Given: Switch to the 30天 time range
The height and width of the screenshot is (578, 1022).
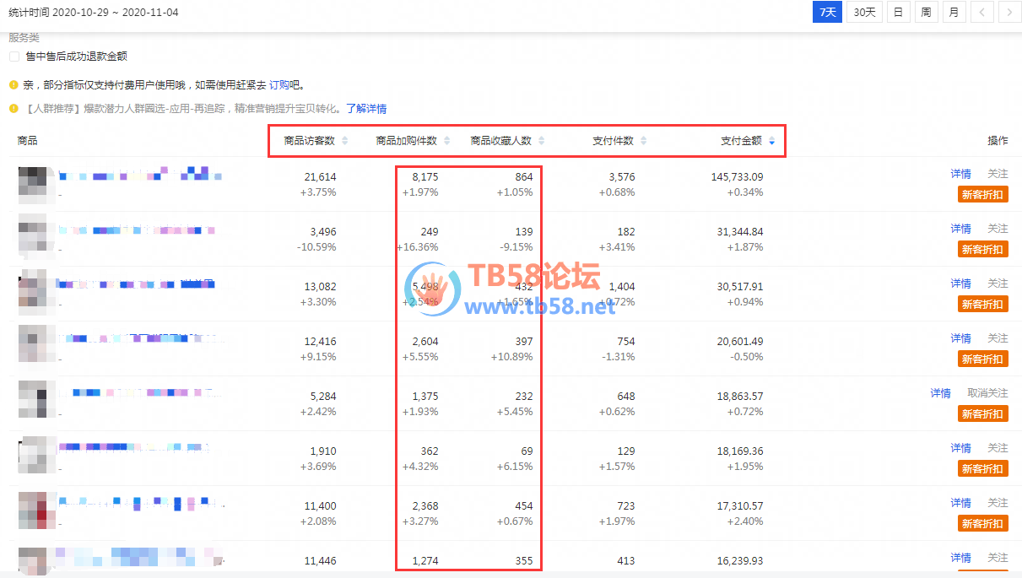Looking at the screenshot, I should pyautogui.click(x=864, y=13).
